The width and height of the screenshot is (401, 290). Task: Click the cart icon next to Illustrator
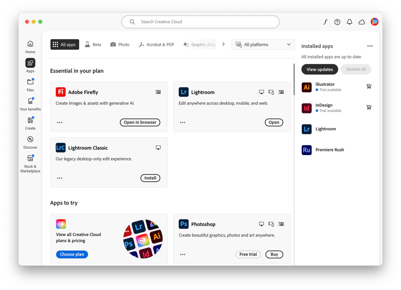[x=369, y=86]
